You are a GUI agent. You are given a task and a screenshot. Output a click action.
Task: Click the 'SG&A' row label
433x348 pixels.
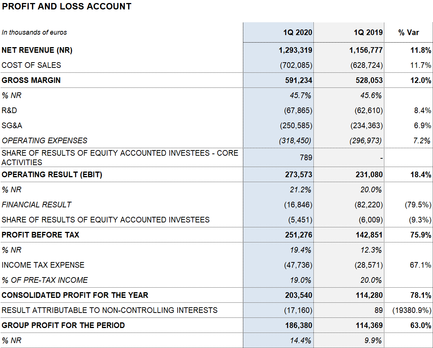[12, 126]
